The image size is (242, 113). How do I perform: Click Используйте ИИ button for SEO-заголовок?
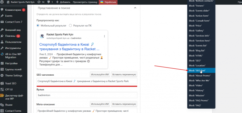[100, 74]
